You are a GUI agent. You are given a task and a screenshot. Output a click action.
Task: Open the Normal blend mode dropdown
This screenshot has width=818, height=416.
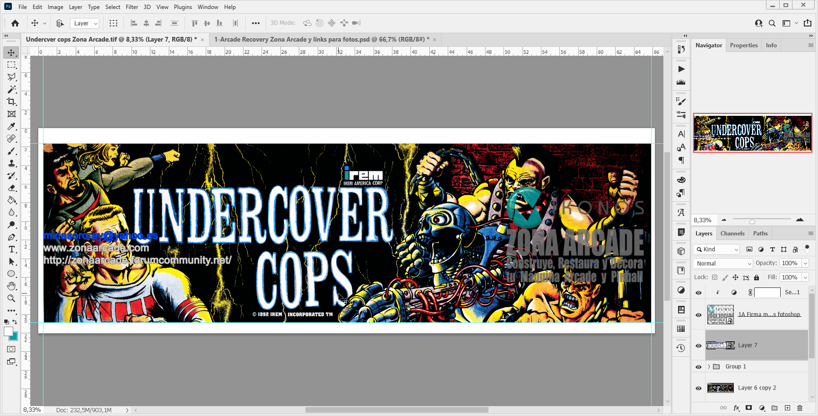point(723,263)
